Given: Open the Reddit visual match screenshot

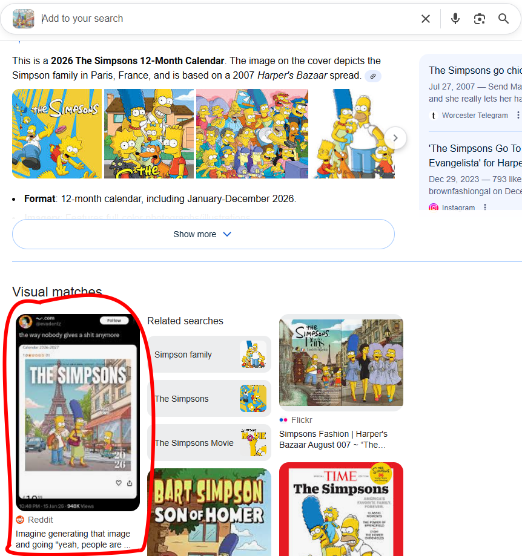Looking at the screenshot, I should tap(78, 413).
